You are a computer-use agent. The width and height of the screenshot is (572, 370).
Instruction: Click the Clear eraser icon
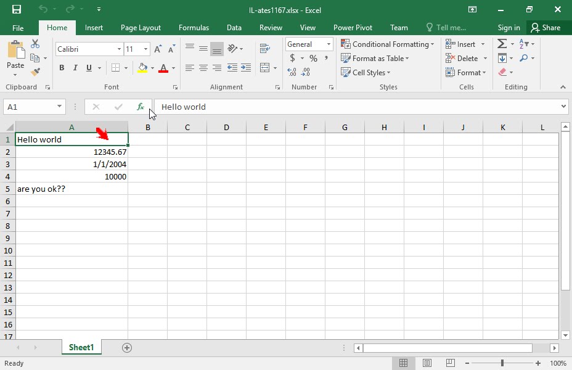click(502, 72)
